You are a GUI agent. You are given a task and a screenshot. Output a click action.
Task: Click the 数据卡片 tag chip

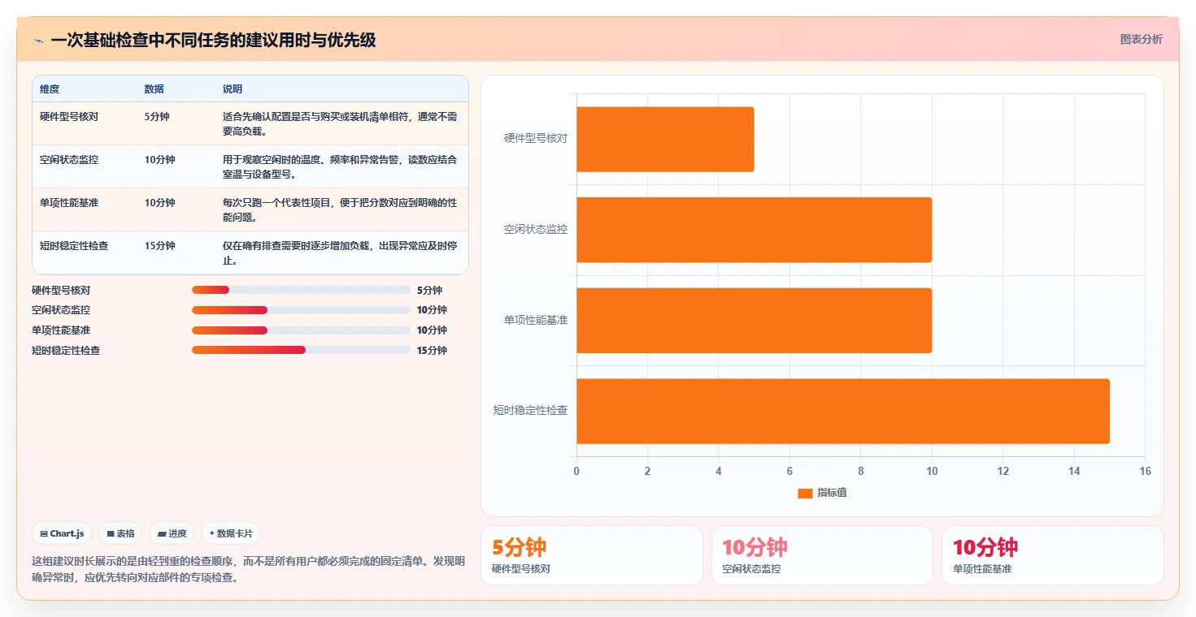pos(231,533)
